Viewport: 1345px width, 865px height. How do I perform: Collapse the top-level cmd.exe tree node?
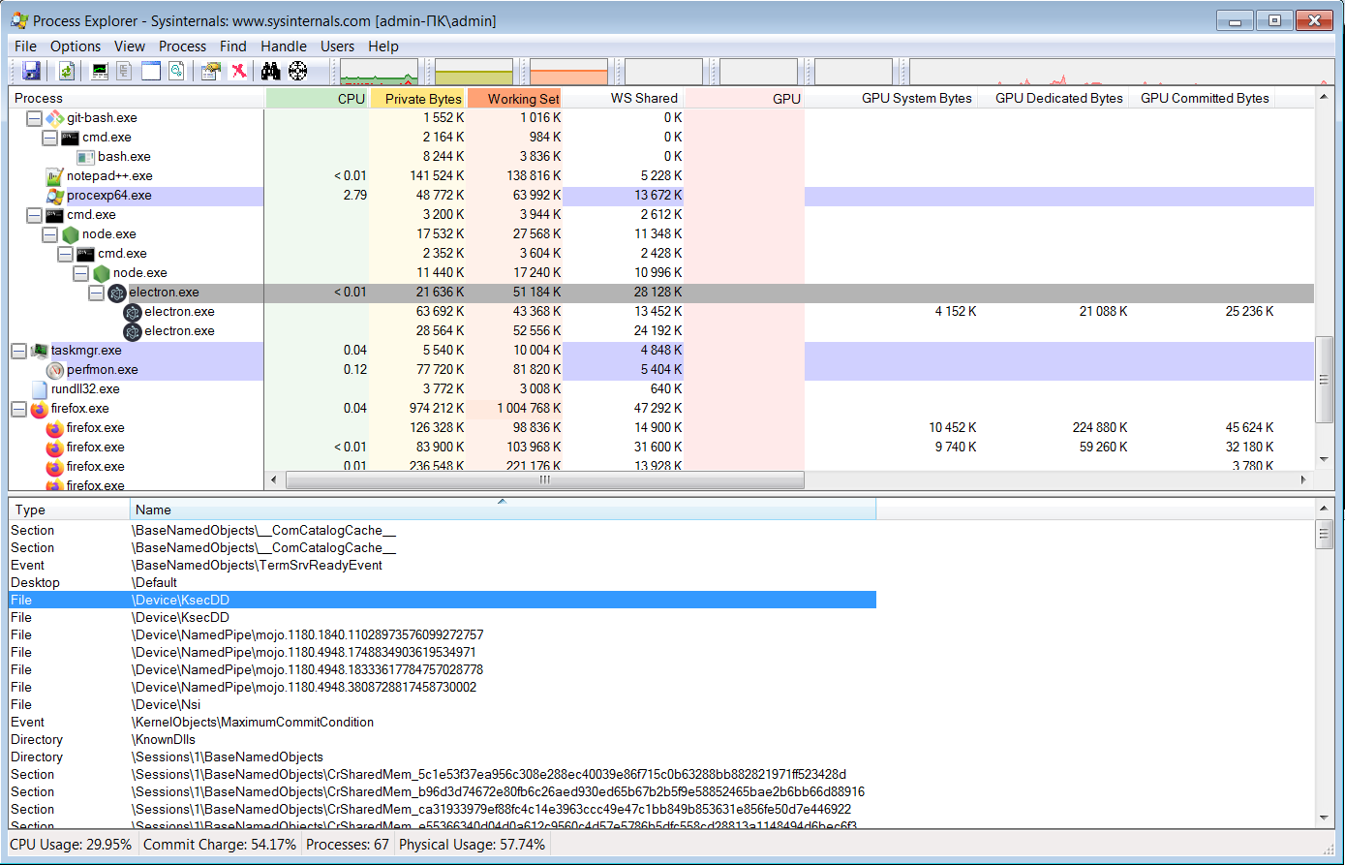[34, 215]
